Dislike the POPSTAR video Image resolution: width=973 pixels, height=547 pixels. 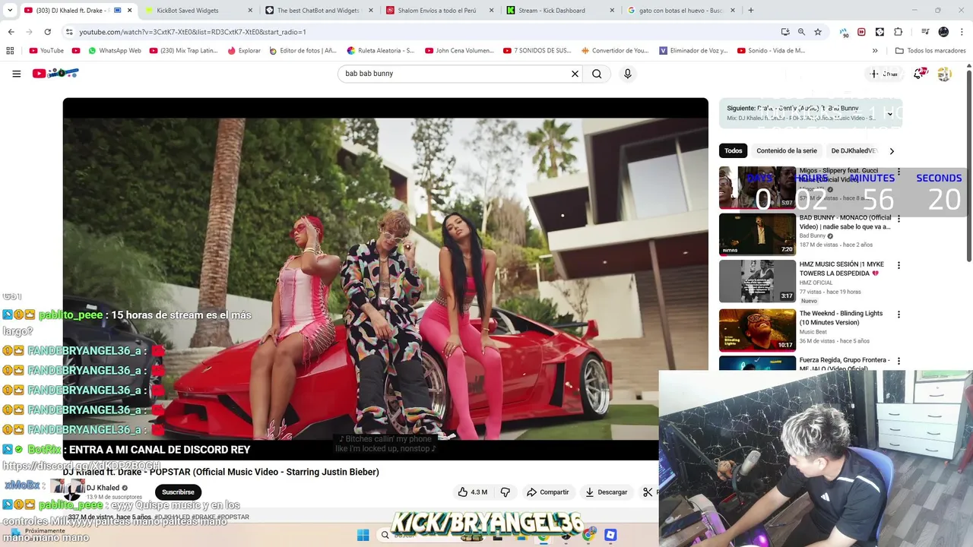click(505, 492)
